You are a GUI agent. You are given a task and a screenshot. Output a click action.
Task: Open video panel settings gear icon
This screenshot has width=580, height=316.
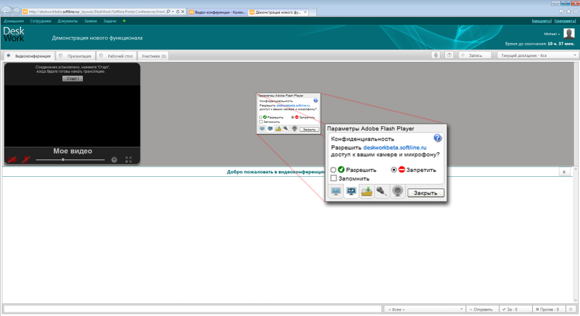[x=114, y=160]
